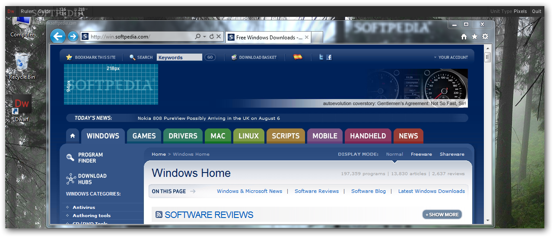Click the SHOW MORE button

pos(442,215)
